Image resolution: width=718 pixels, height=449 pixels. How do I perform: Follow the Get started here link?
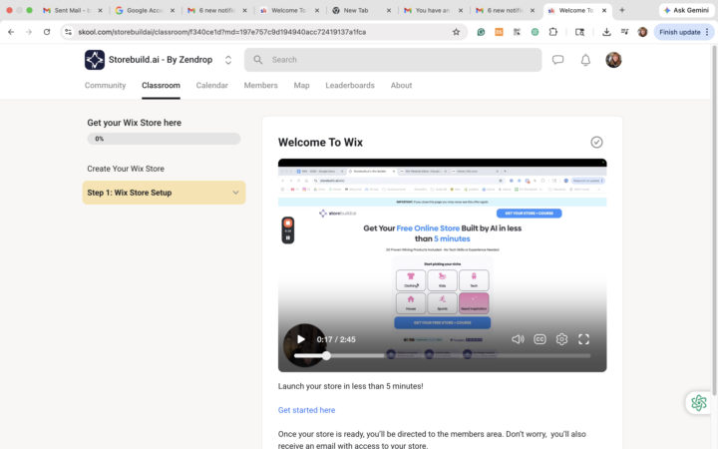pos(306,410)
